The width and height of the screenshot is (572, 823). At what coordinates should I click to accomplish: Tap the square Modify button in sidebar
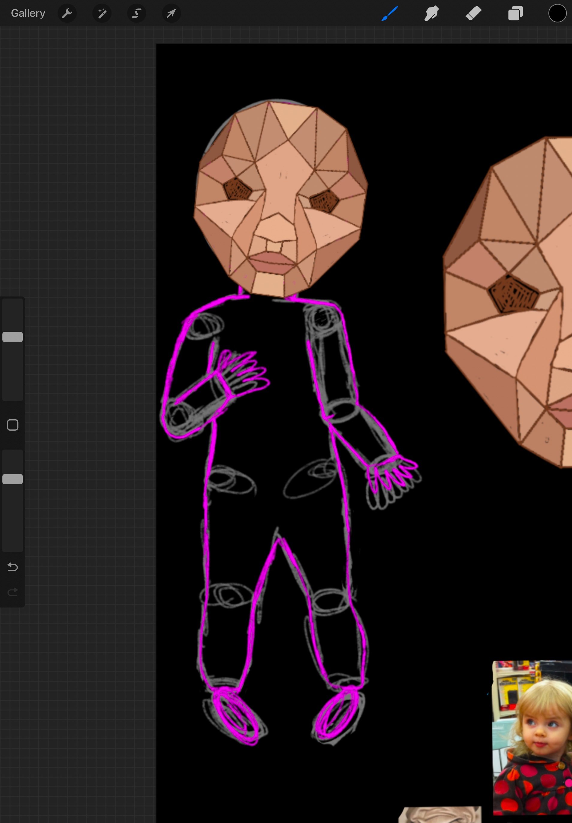point(13,425)
